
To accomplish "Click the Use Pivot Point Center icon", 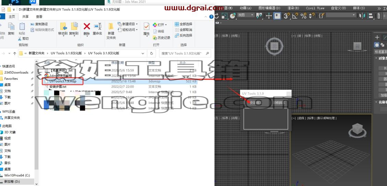I will point(259,16).
